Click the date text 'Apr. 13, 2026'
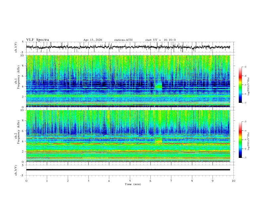The image size is (263, 203). click(x=93, y=40)
